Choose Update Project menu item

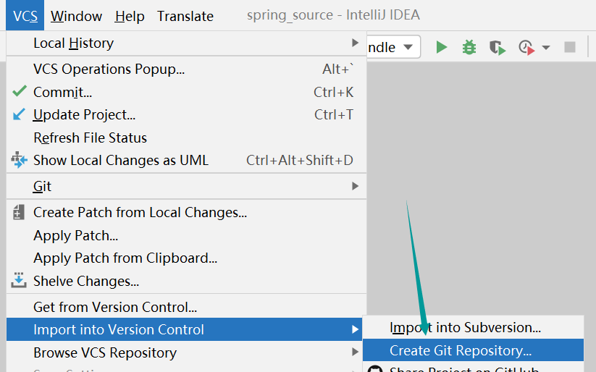pos(186,115)
